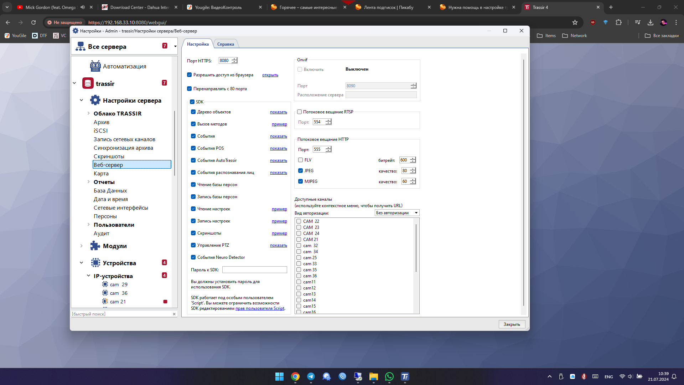Open the Вид авторизации dropdown
The height and width of the screenshot is (385, 684).
(397, 213)
